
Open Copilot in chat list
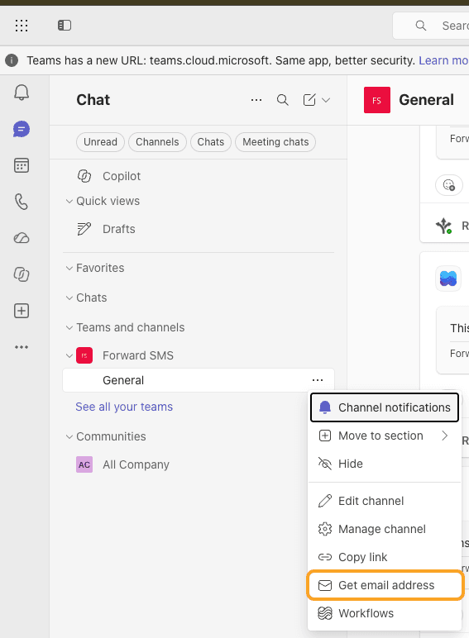122,176
